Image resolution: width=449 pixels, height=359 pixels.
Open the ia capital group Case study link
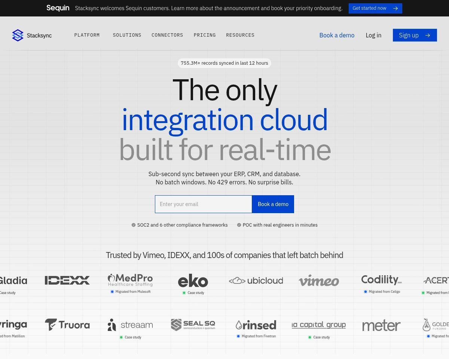(319, 337)
